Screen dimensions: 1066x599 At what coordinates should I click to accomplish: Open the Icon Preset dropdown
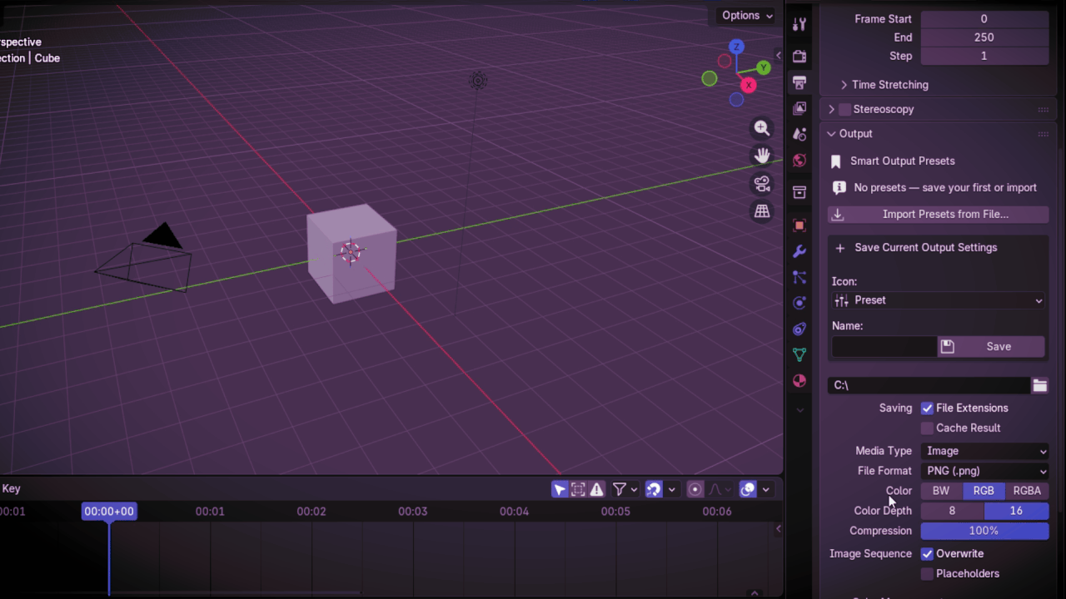[938, 300]
